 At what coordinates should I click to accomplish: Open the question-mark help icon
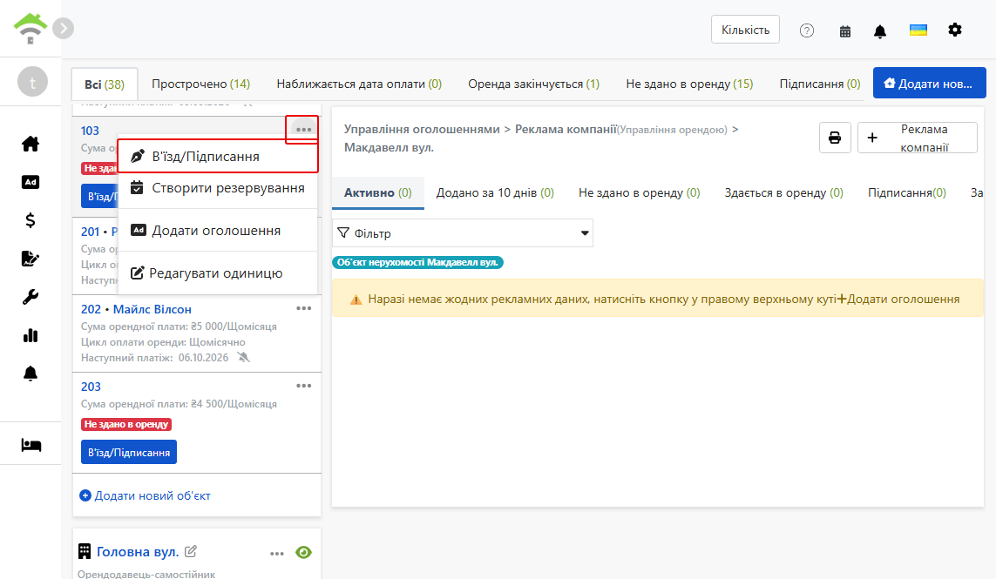807,30
